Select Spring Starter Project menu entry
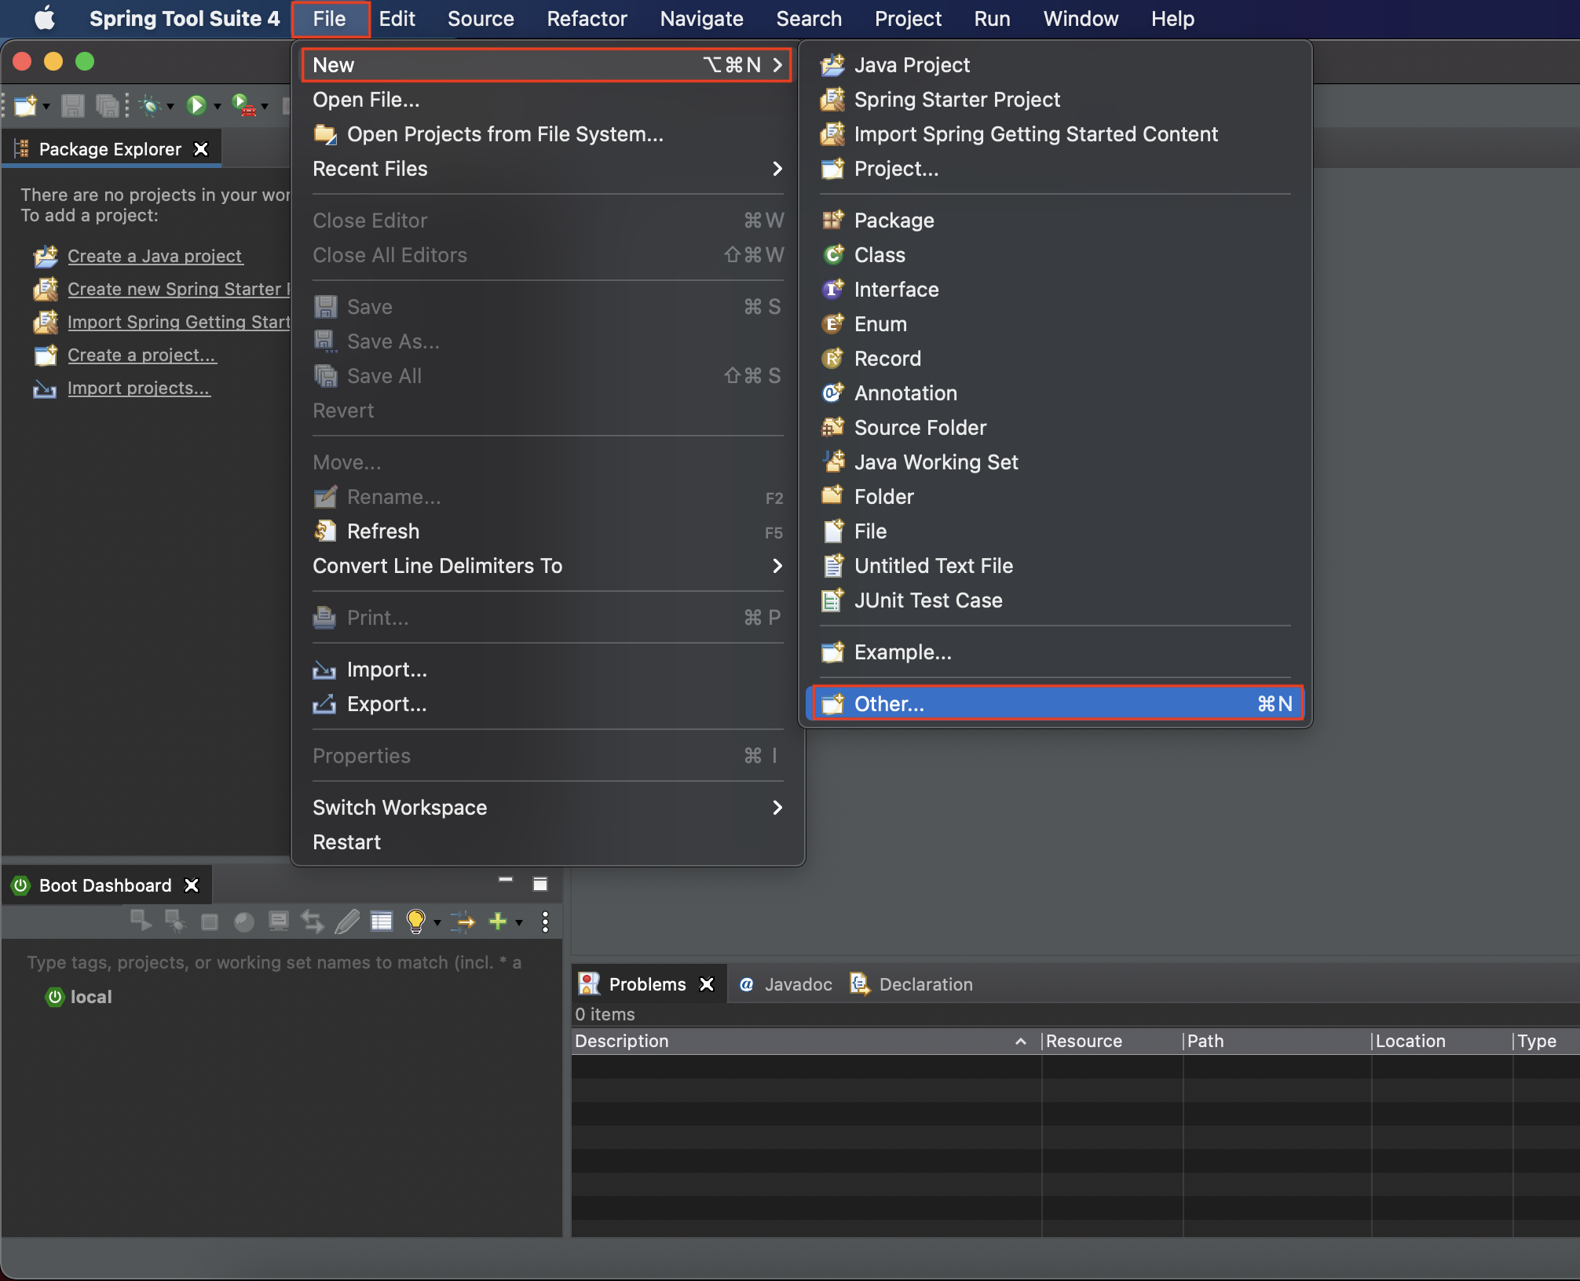1580x1281 pixels. (1055, 100)
